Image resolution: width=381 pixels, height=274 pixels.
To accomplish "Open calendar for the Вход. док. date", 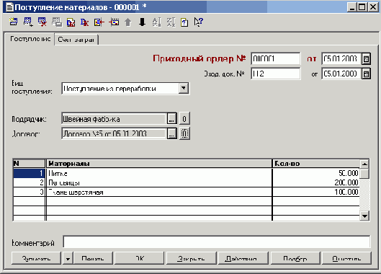I will coord(366,74).
